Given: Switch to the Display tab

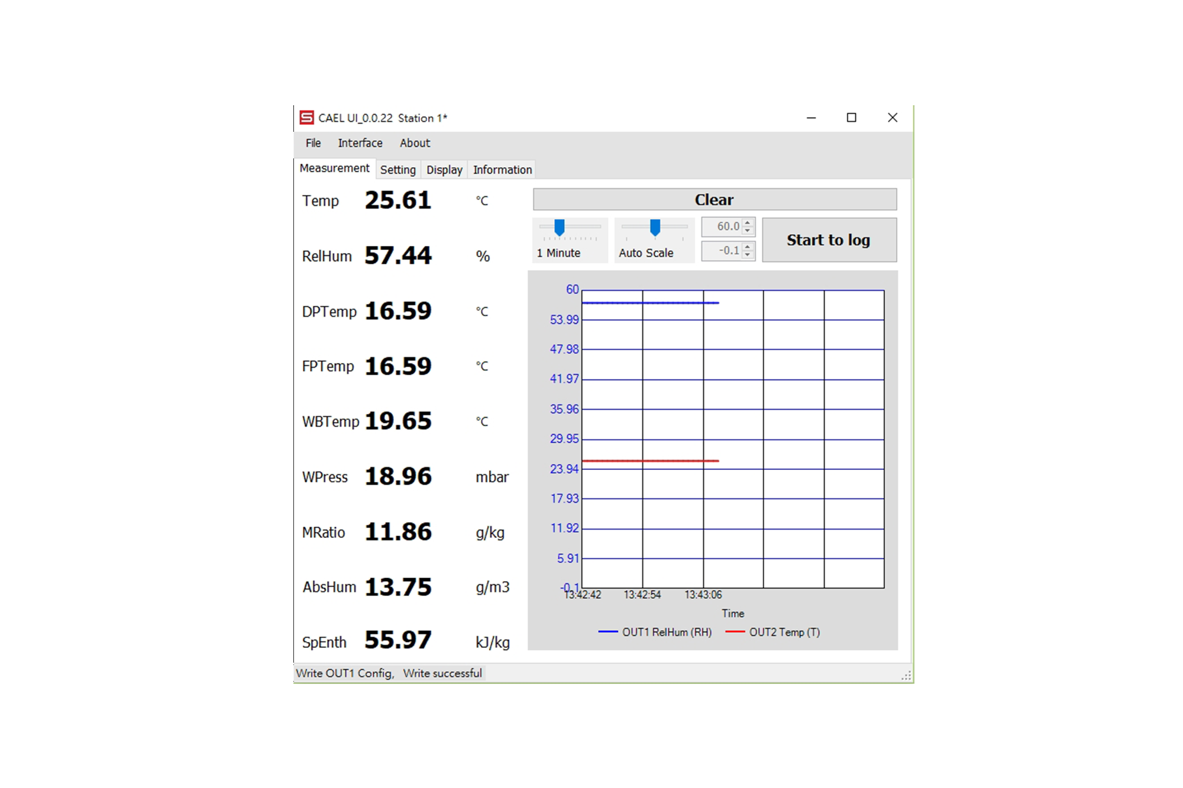Looking at the screenshot, I should [x=444, y=170].
